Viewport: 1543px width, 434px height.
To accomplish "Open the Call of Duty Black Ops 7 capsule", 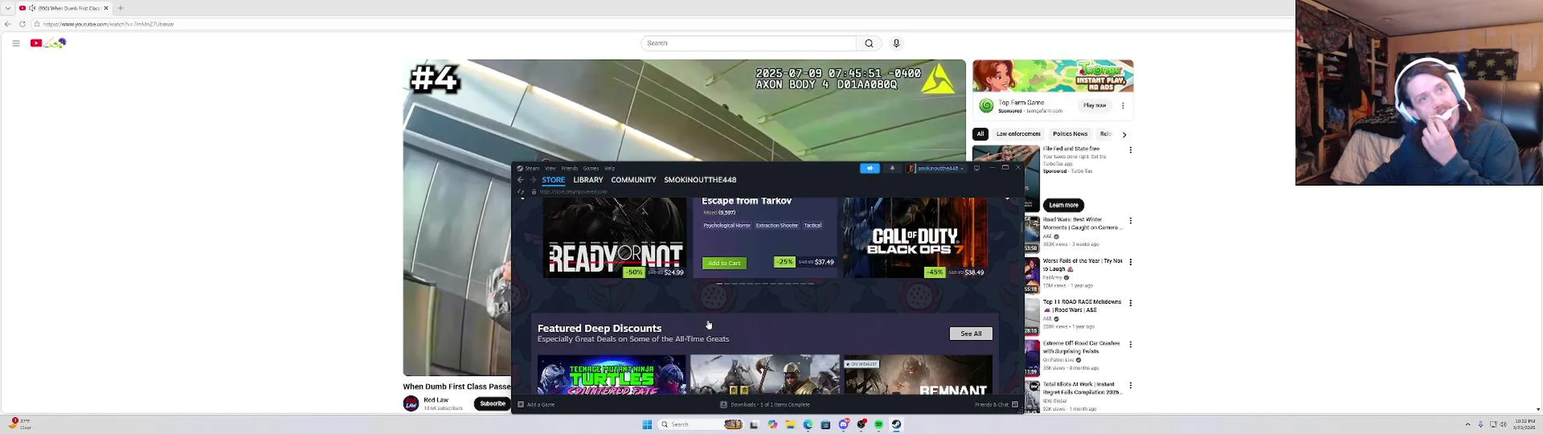I will tap(915, 237).
